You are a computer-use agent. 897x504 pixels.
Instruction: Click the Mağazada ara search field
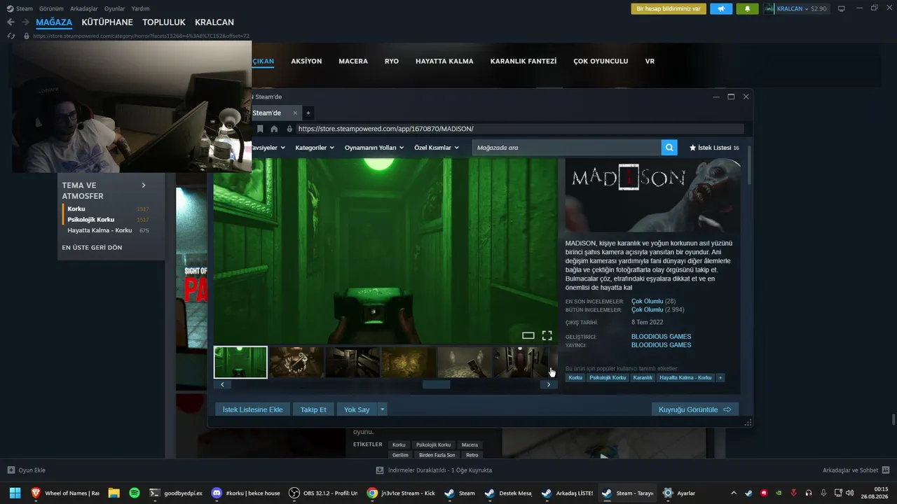click(566, 148)
